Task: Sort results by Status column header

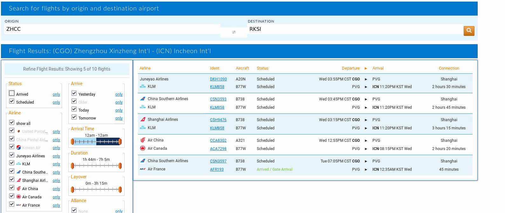Action: pos(263,68)
